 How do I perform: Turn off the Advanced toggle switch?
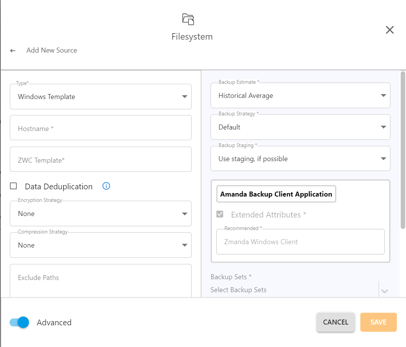coord(19,322)
